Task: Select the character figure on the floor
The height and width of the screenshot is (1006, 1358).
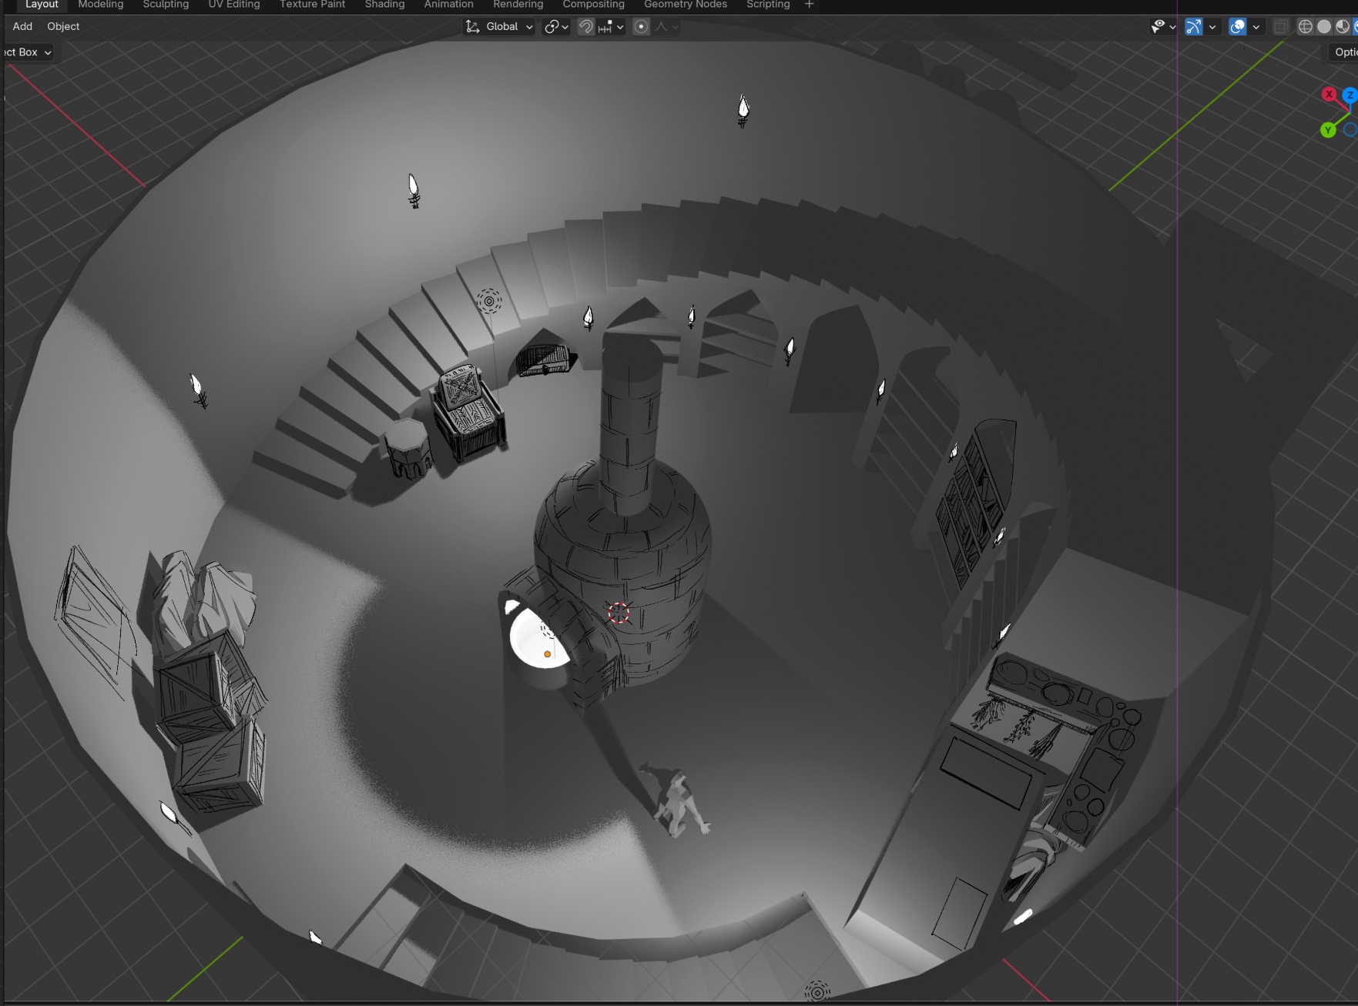Action: (x=678, y=804)
